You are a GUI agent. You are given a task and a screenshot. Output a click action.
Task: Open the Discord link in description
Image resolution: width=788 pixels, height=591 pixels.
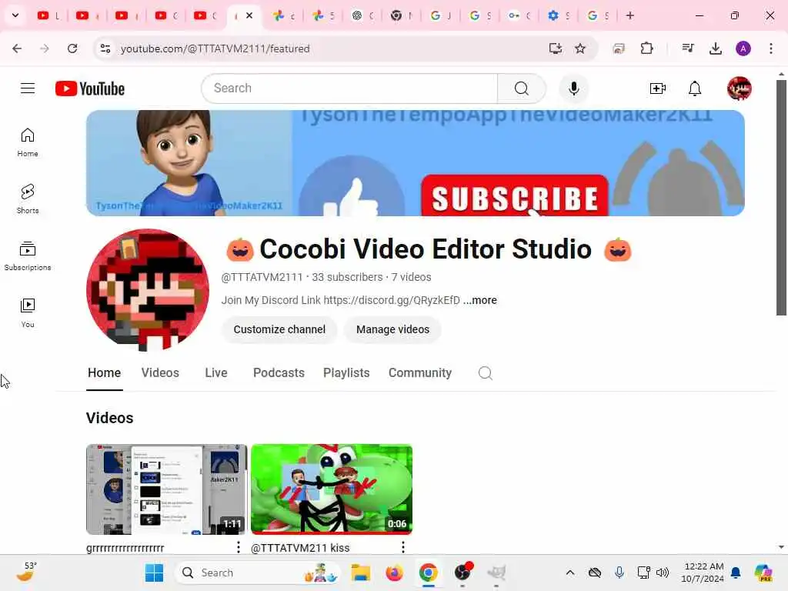click(392, 300)
